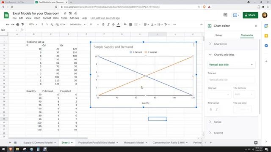Print the spreadsheet with printer icon
This screenshot has height=152, width=271.
pos(18,24)
